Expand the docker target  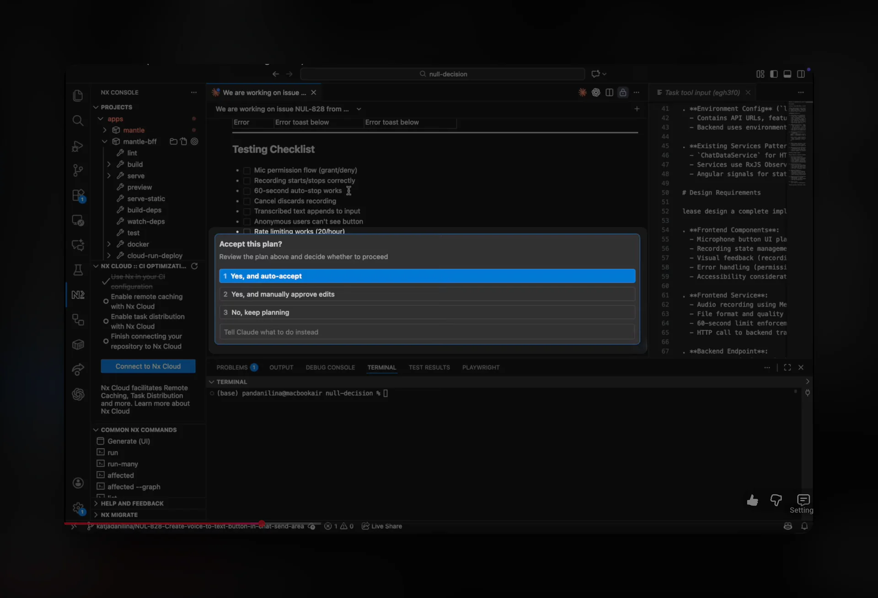coord(109,244)
